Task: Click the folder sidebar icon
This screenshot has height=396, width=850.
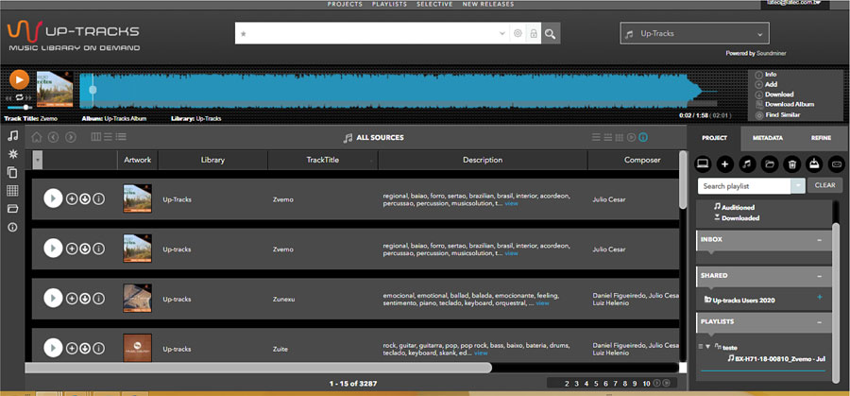Action: 12,209
